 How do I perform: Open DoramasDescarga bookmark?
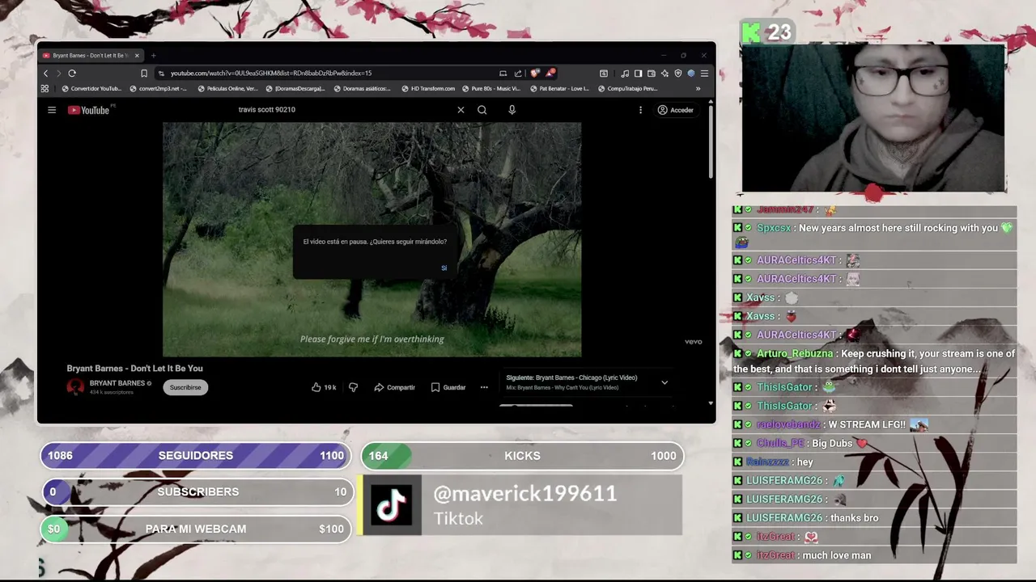pyautogui.click(x=295, y=88)
